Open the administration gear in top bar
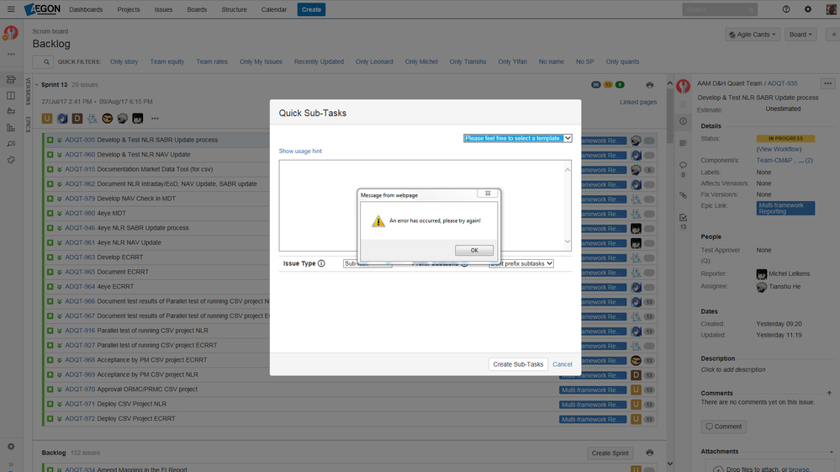This screenshot has width=840, height=472. (x=808, y=9)
